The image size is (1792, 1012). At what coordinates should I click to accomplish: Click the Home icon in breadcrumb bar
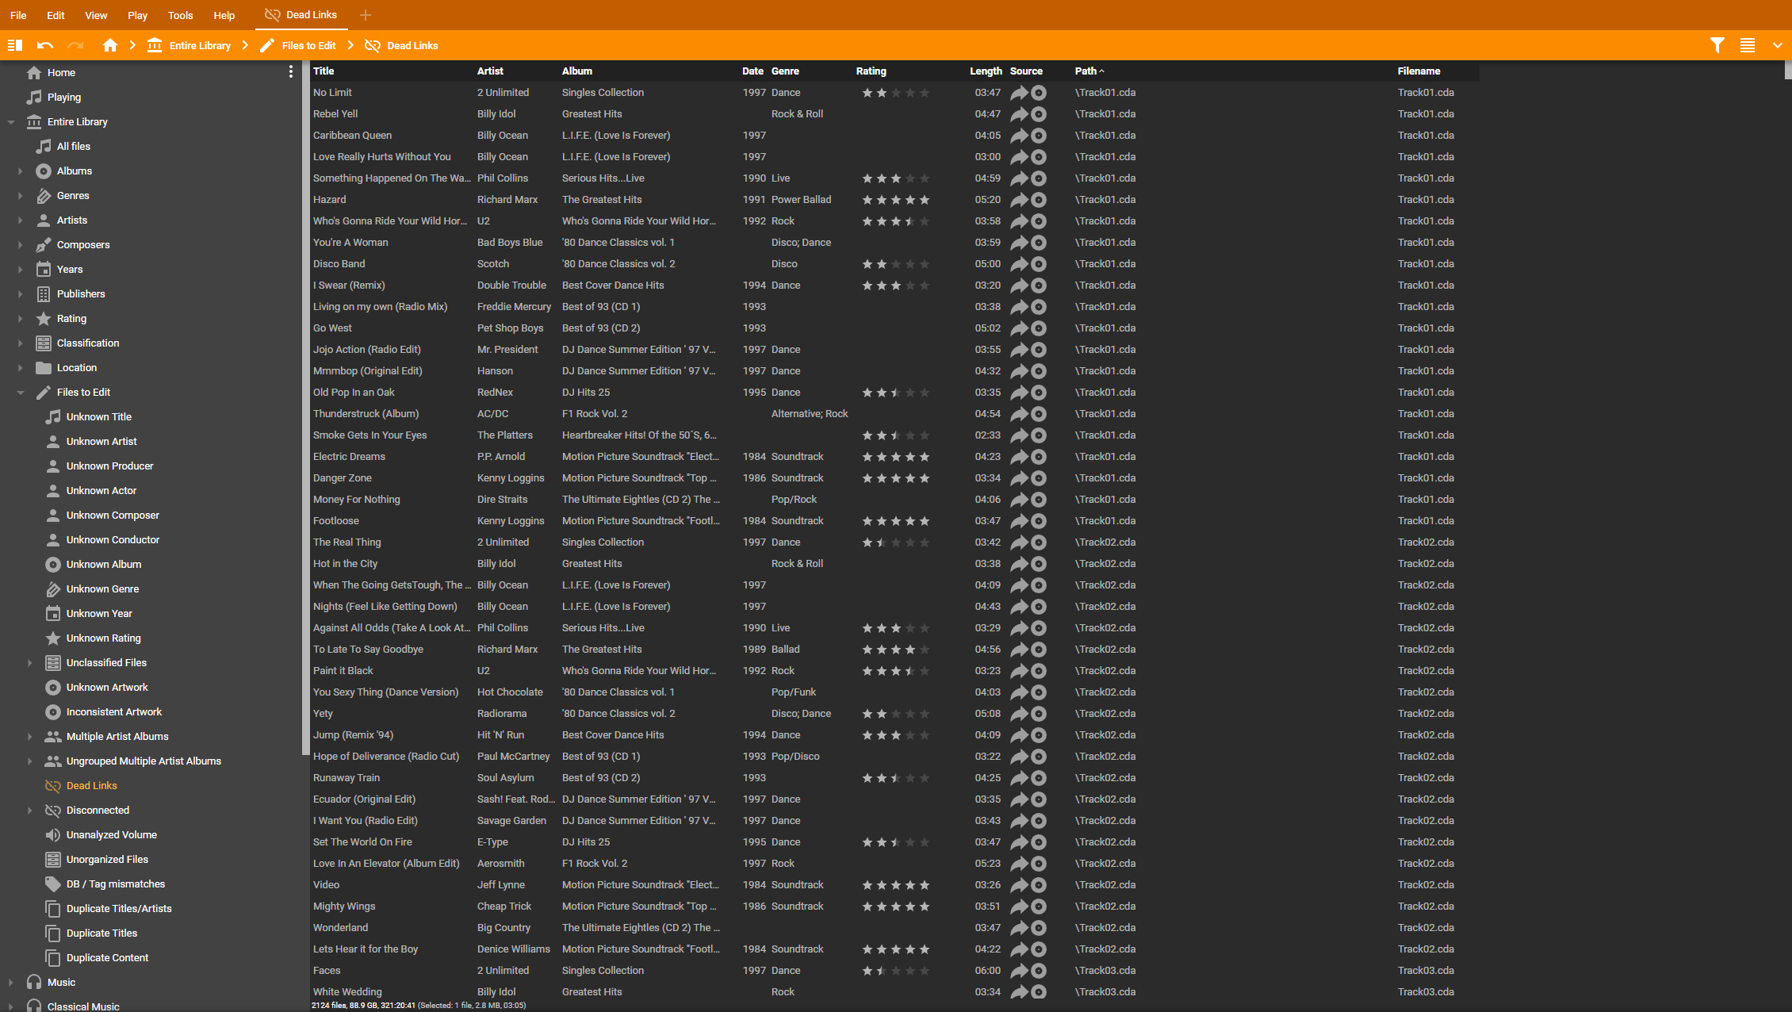tap(110, 45)
